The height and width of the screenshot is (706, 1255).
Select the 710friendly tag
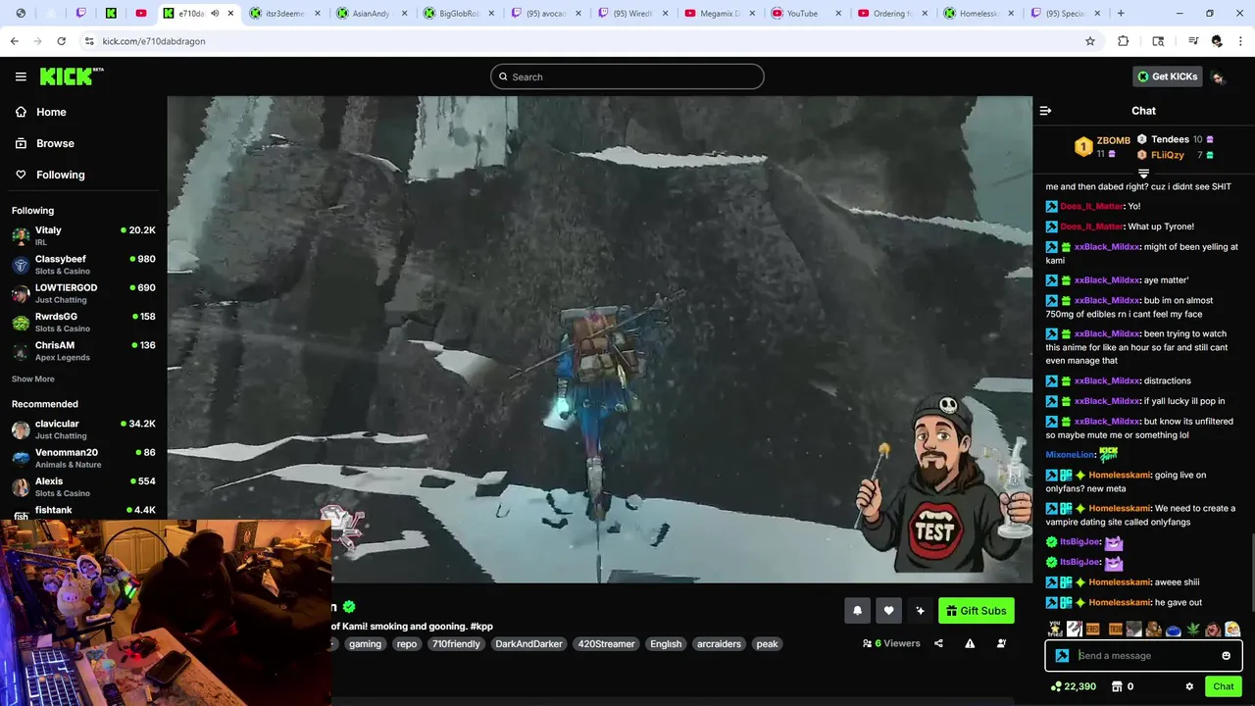(x=456, y=644)
